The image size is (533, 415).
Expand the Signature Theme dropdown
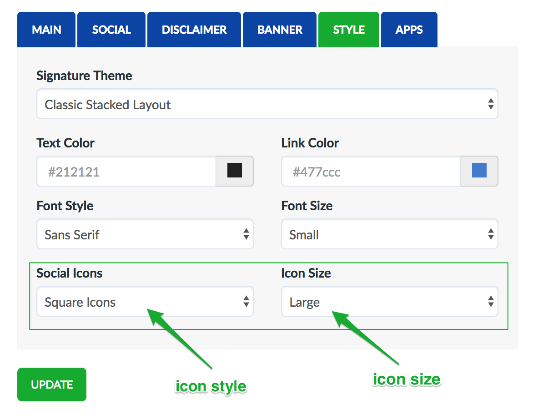click(267, 105)
